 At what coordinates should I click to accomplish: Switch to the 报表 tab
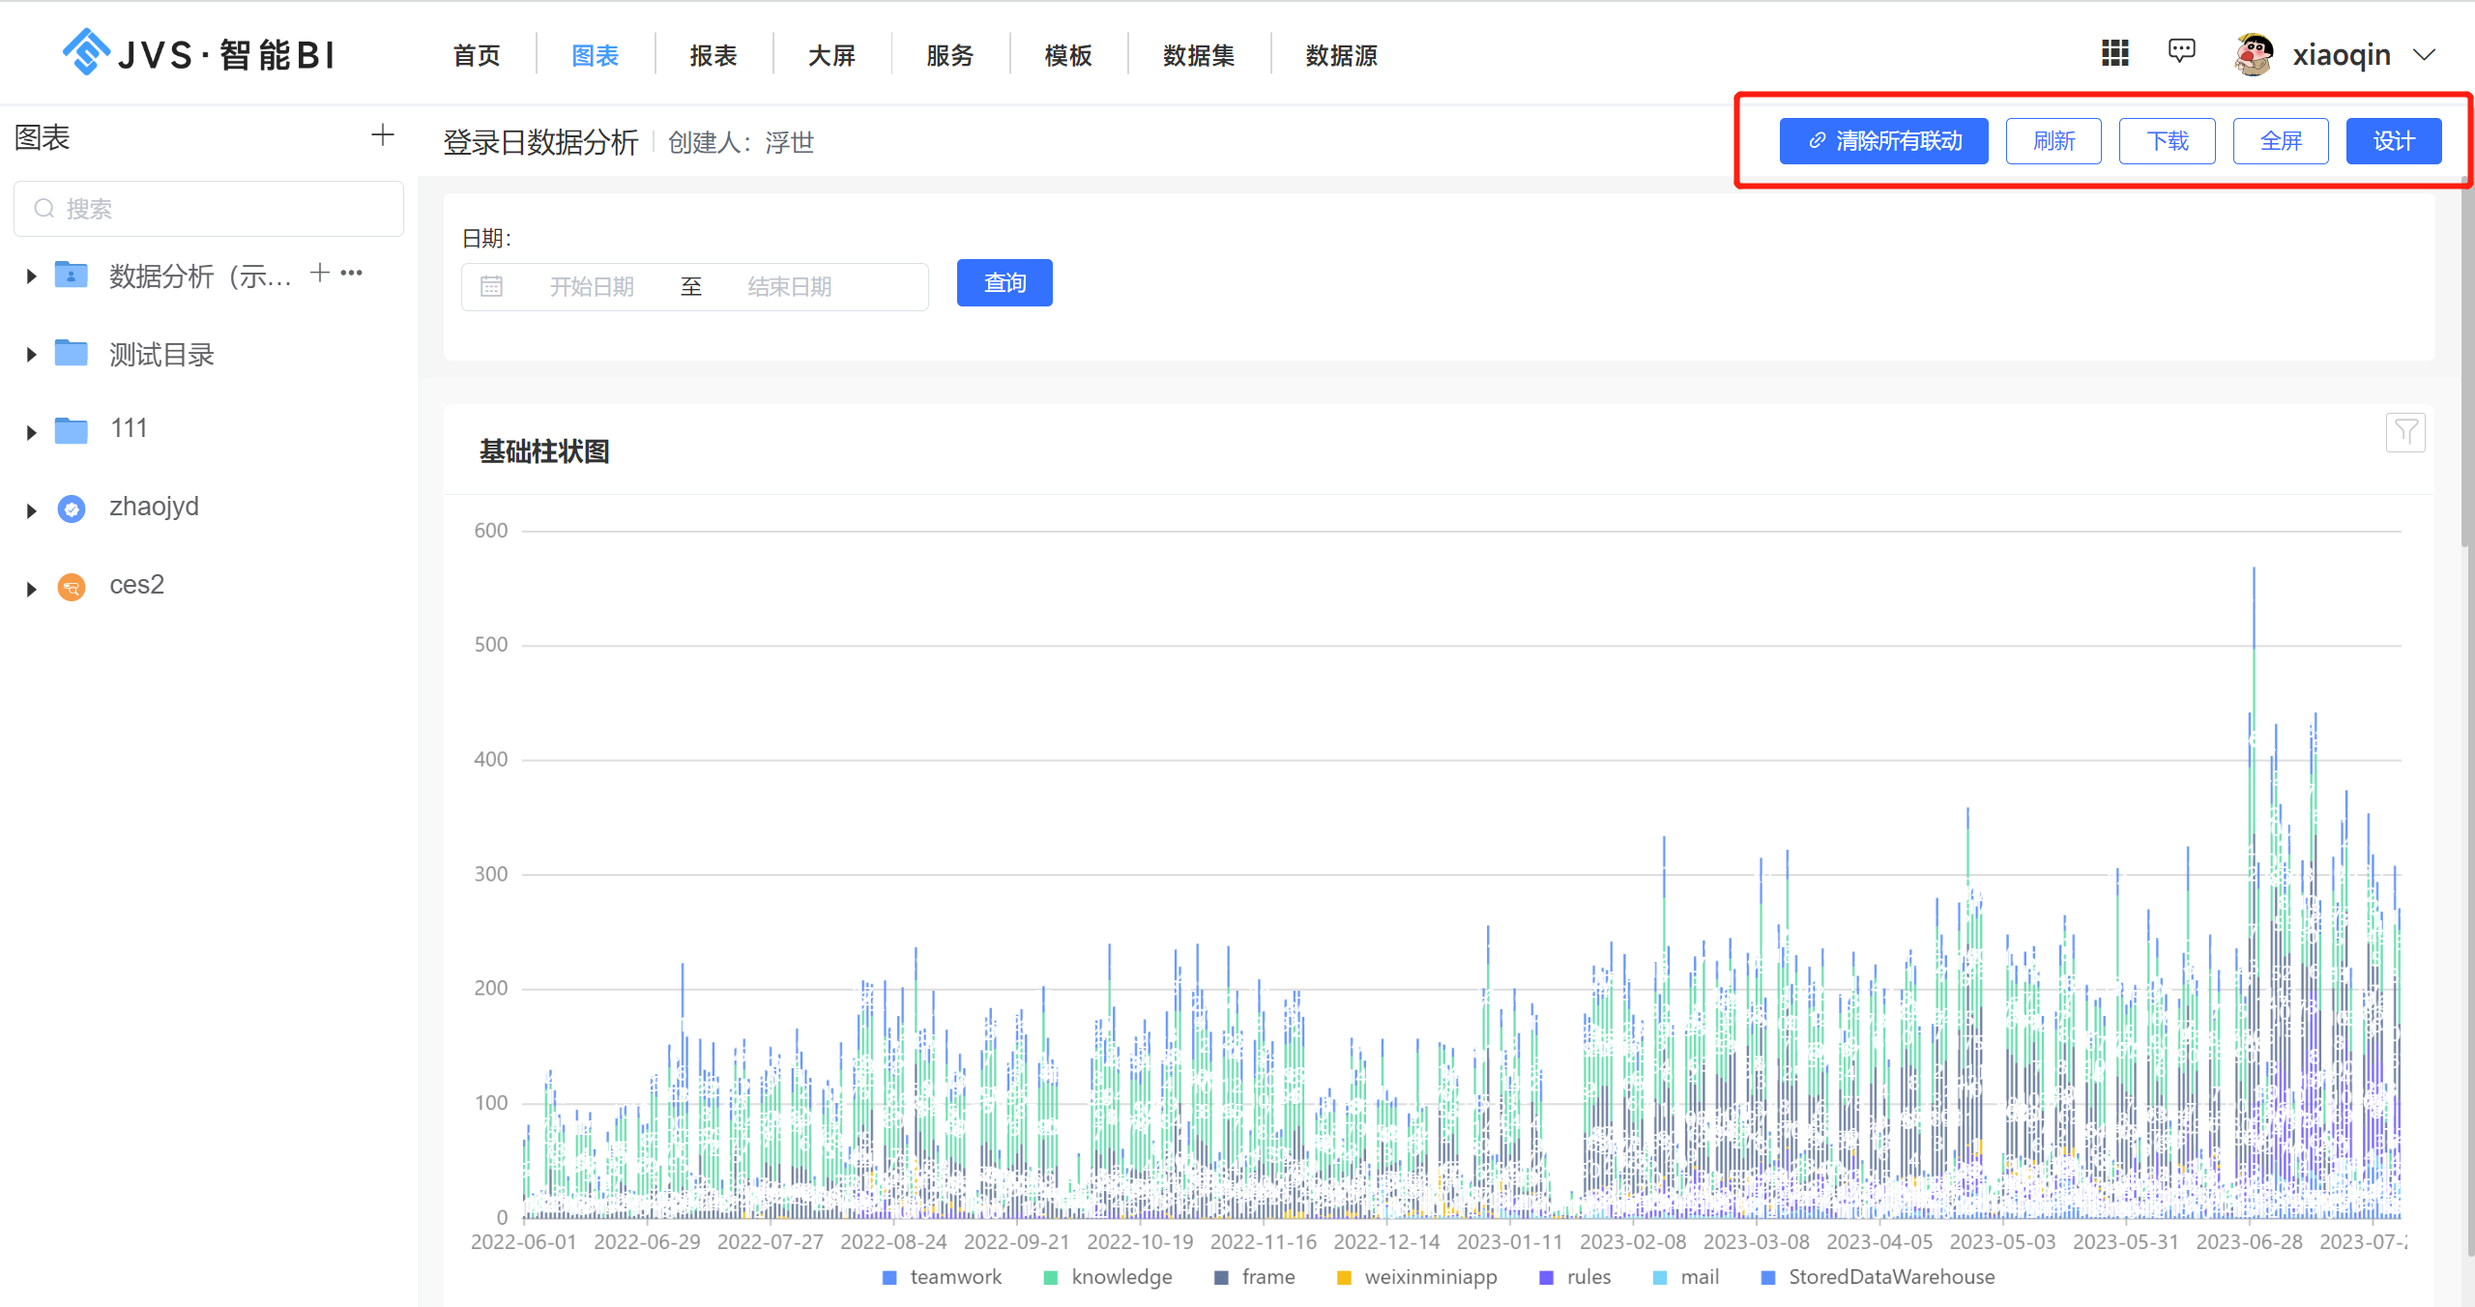(x=713, y=55)
